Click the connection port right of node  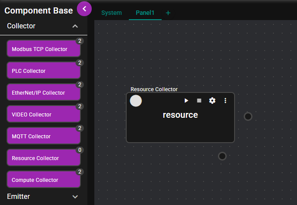[248, 116]
